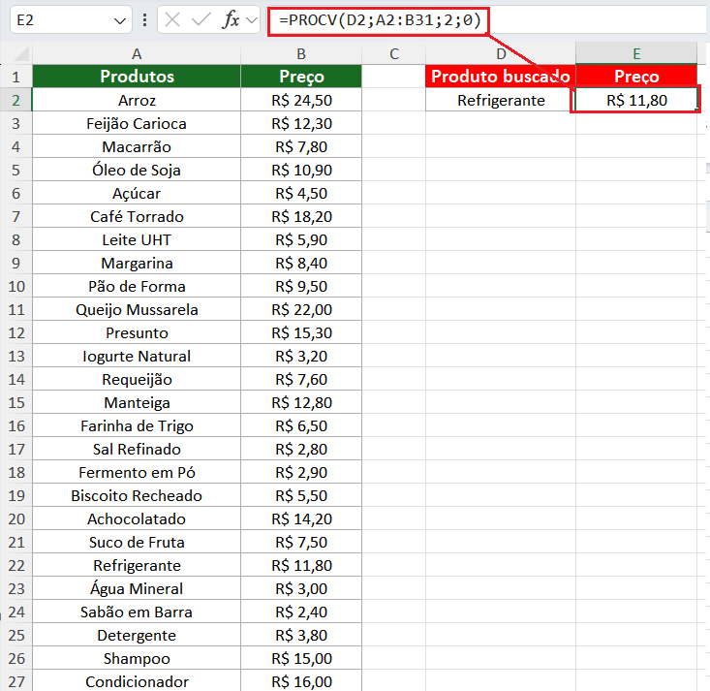The image size is (710, 691).
Task: Select row 22 header
Action: click(x=16, y=565)
